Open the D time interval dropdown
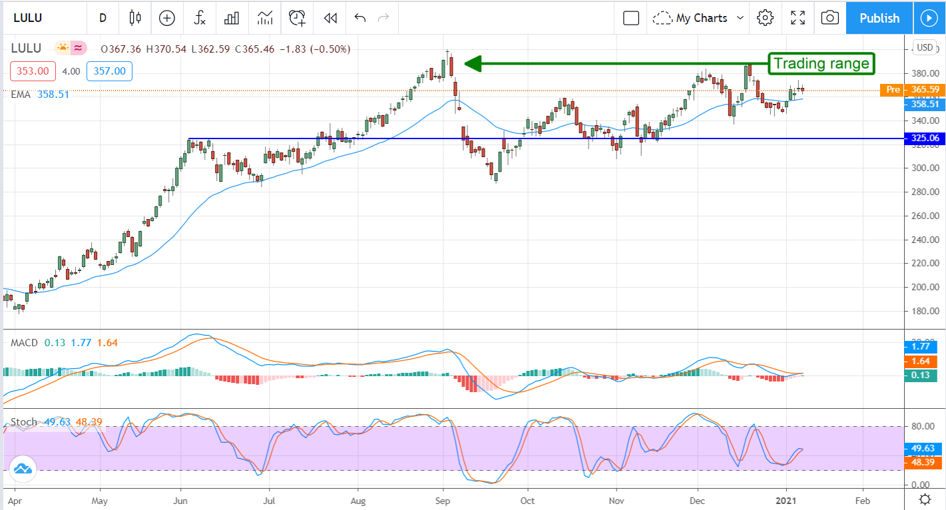 click(x=103, y=18)
